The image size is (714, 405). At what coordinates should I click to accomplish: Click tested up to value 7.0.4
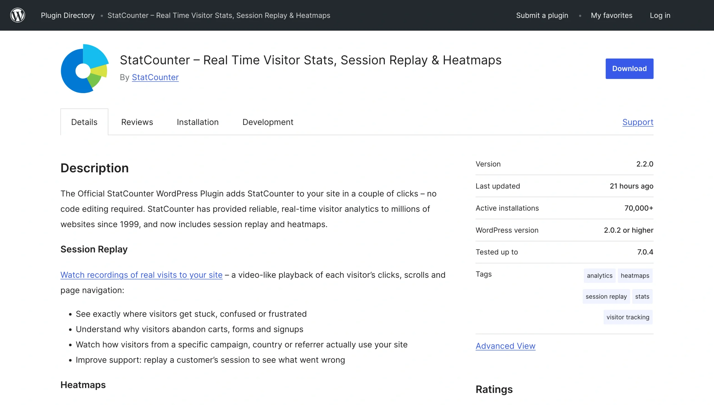click(645, 252)
